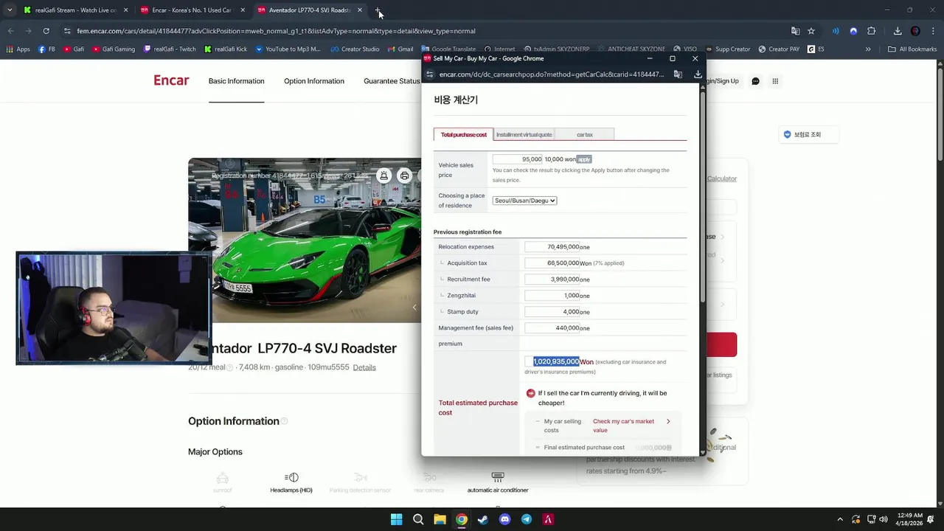The image size is (944, 531).
Task: Open the translate page icon in main address bar
Action: pos(795,31)
